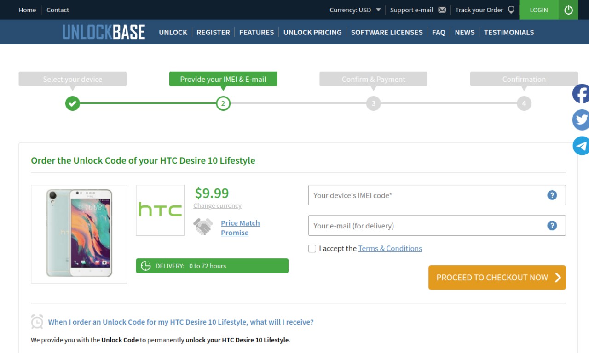Screen dimensions: 589x353
Task: Click the power icon beside LOGIN
Action: [x=568, y=10]
